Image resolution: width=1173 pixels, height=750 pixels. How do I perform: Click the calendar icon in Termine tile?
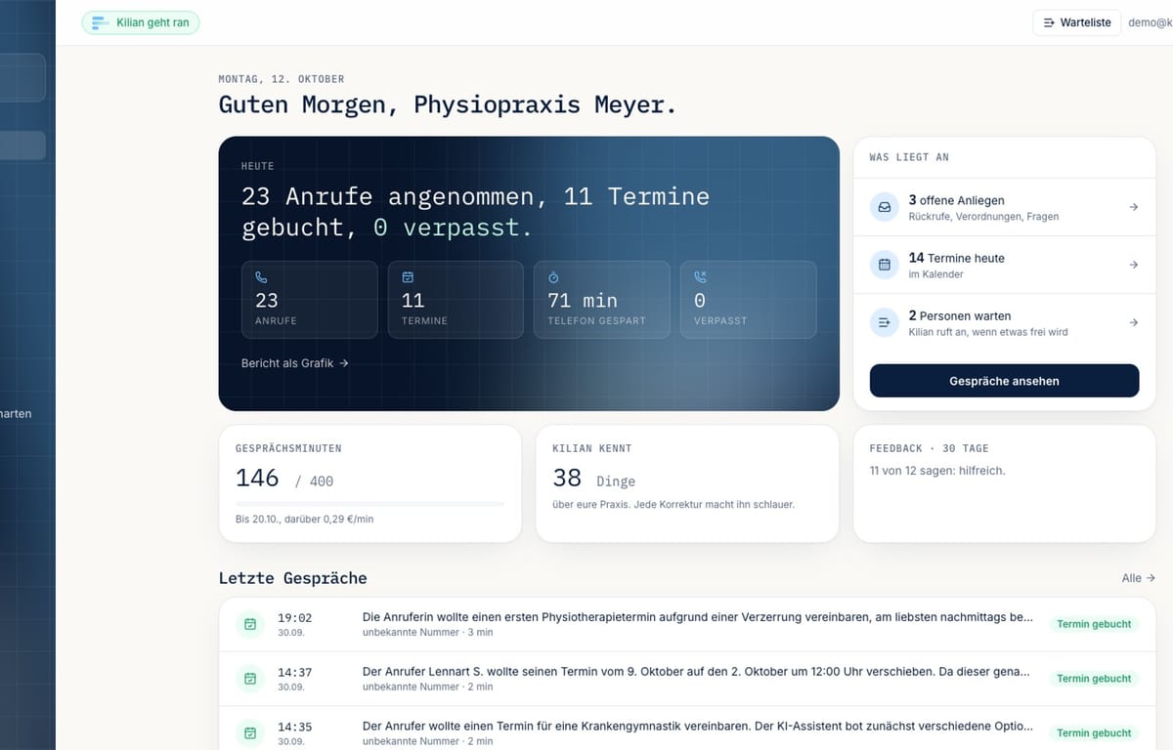point(408,277)
